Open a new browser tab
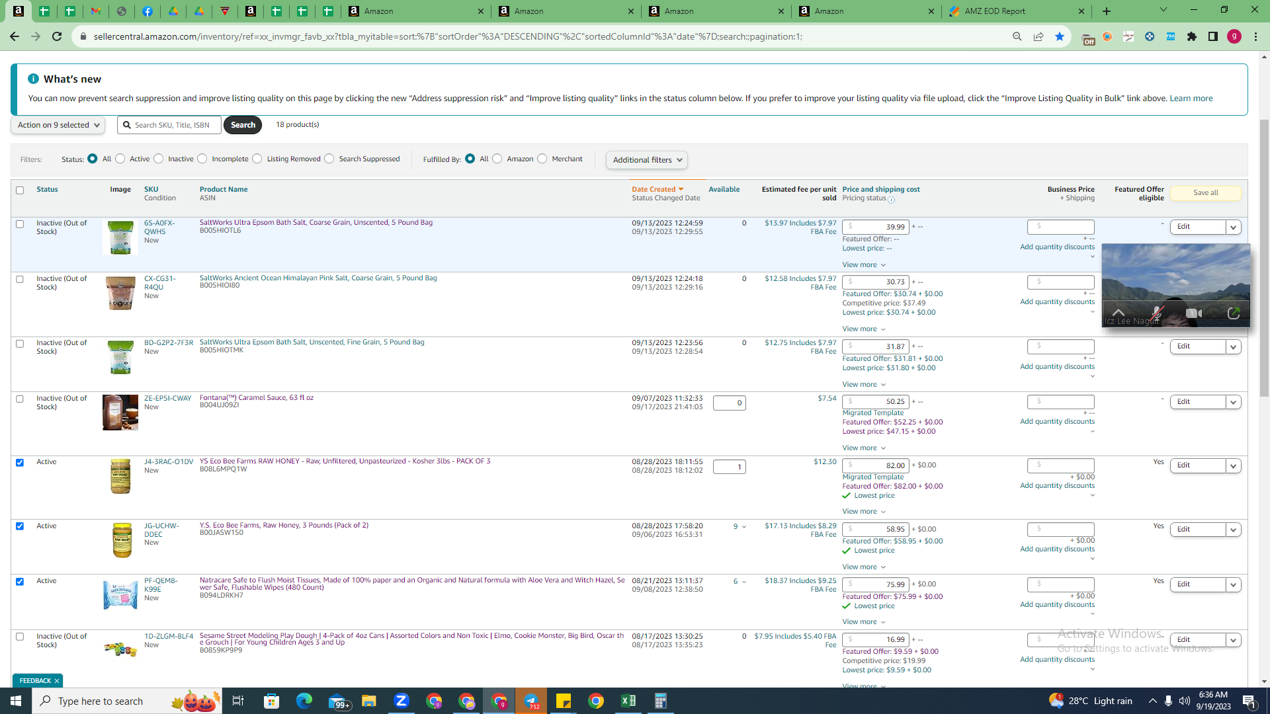Viewport: 1270px width, 714px height. point(1107,11)
